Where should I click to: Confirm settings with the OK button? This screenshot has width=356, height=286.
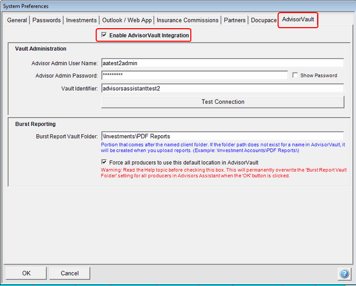pyautogui.click(x=26, y=273)
